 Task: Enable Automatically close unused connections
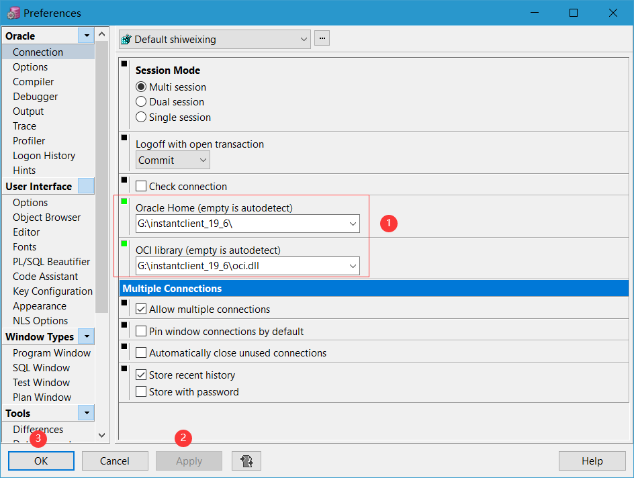pos(141,352)
